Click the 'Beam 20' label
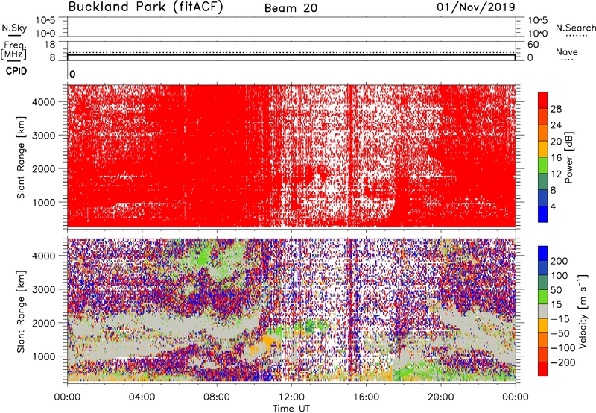The height and width of the screenshot is (413, 596). [x=291, y=8]
